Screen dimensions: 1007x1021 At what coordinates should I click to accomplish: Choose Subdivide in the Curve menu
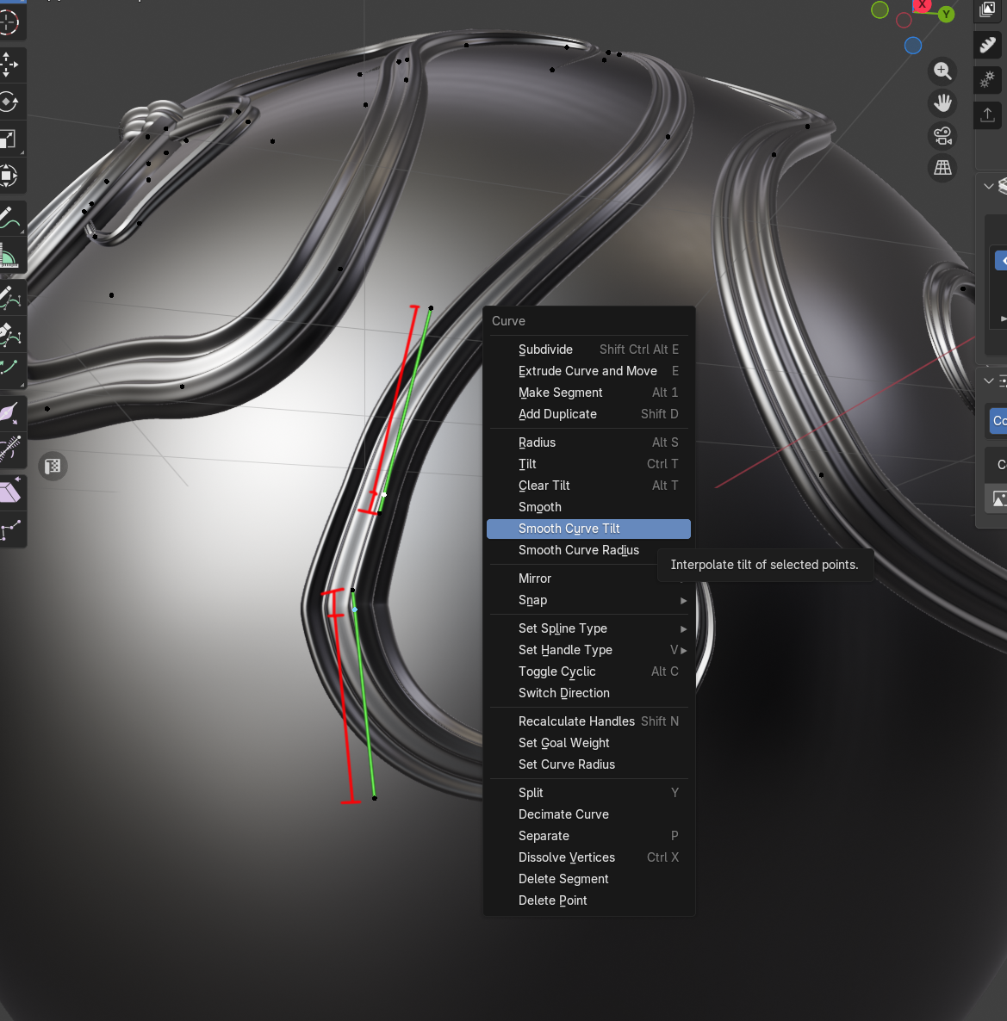(589, 350)
